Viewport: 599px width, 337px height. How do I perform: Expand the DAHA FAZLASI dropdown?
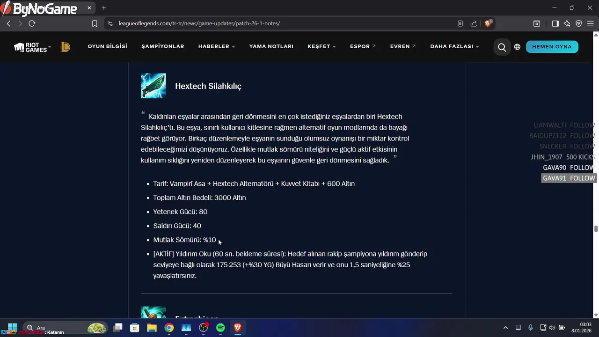click(454, 46)
